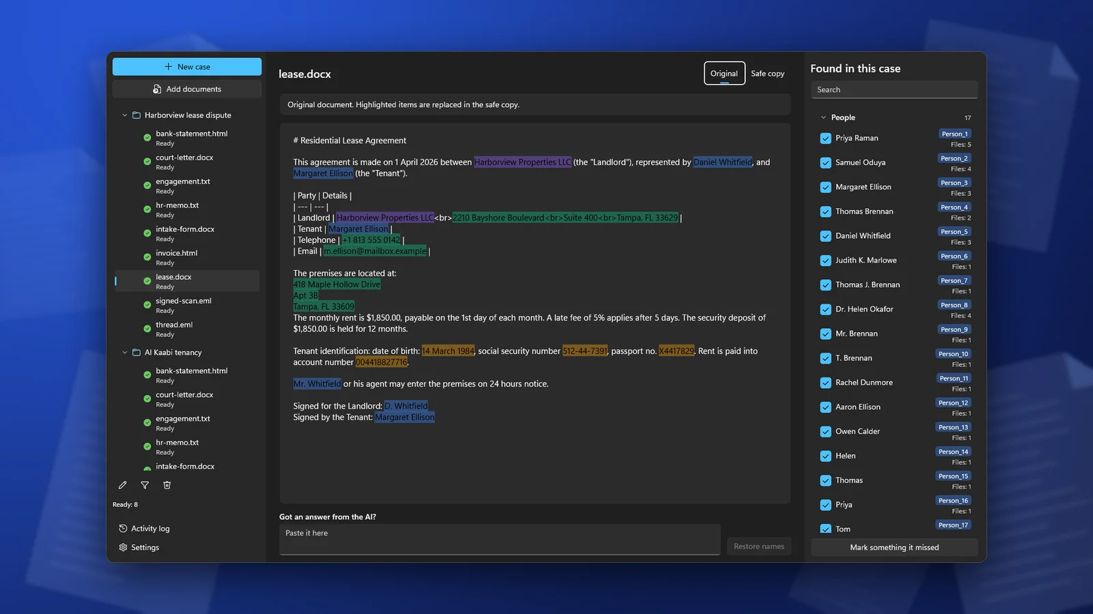Open Activity log
1093x614 pixels.
pyautogui.click(x=144, y=529)
